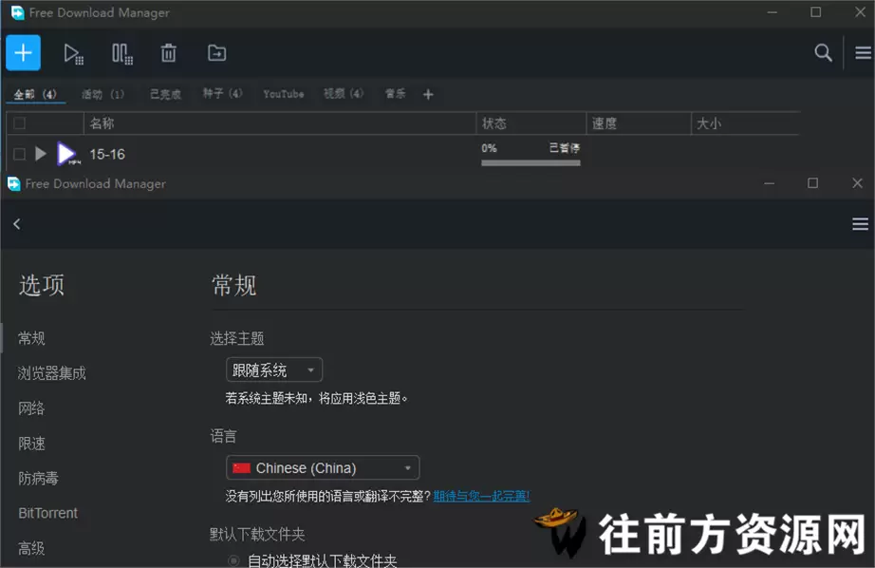Click the 0% progress text
This screenshot has width=875, height=568.
489,148
